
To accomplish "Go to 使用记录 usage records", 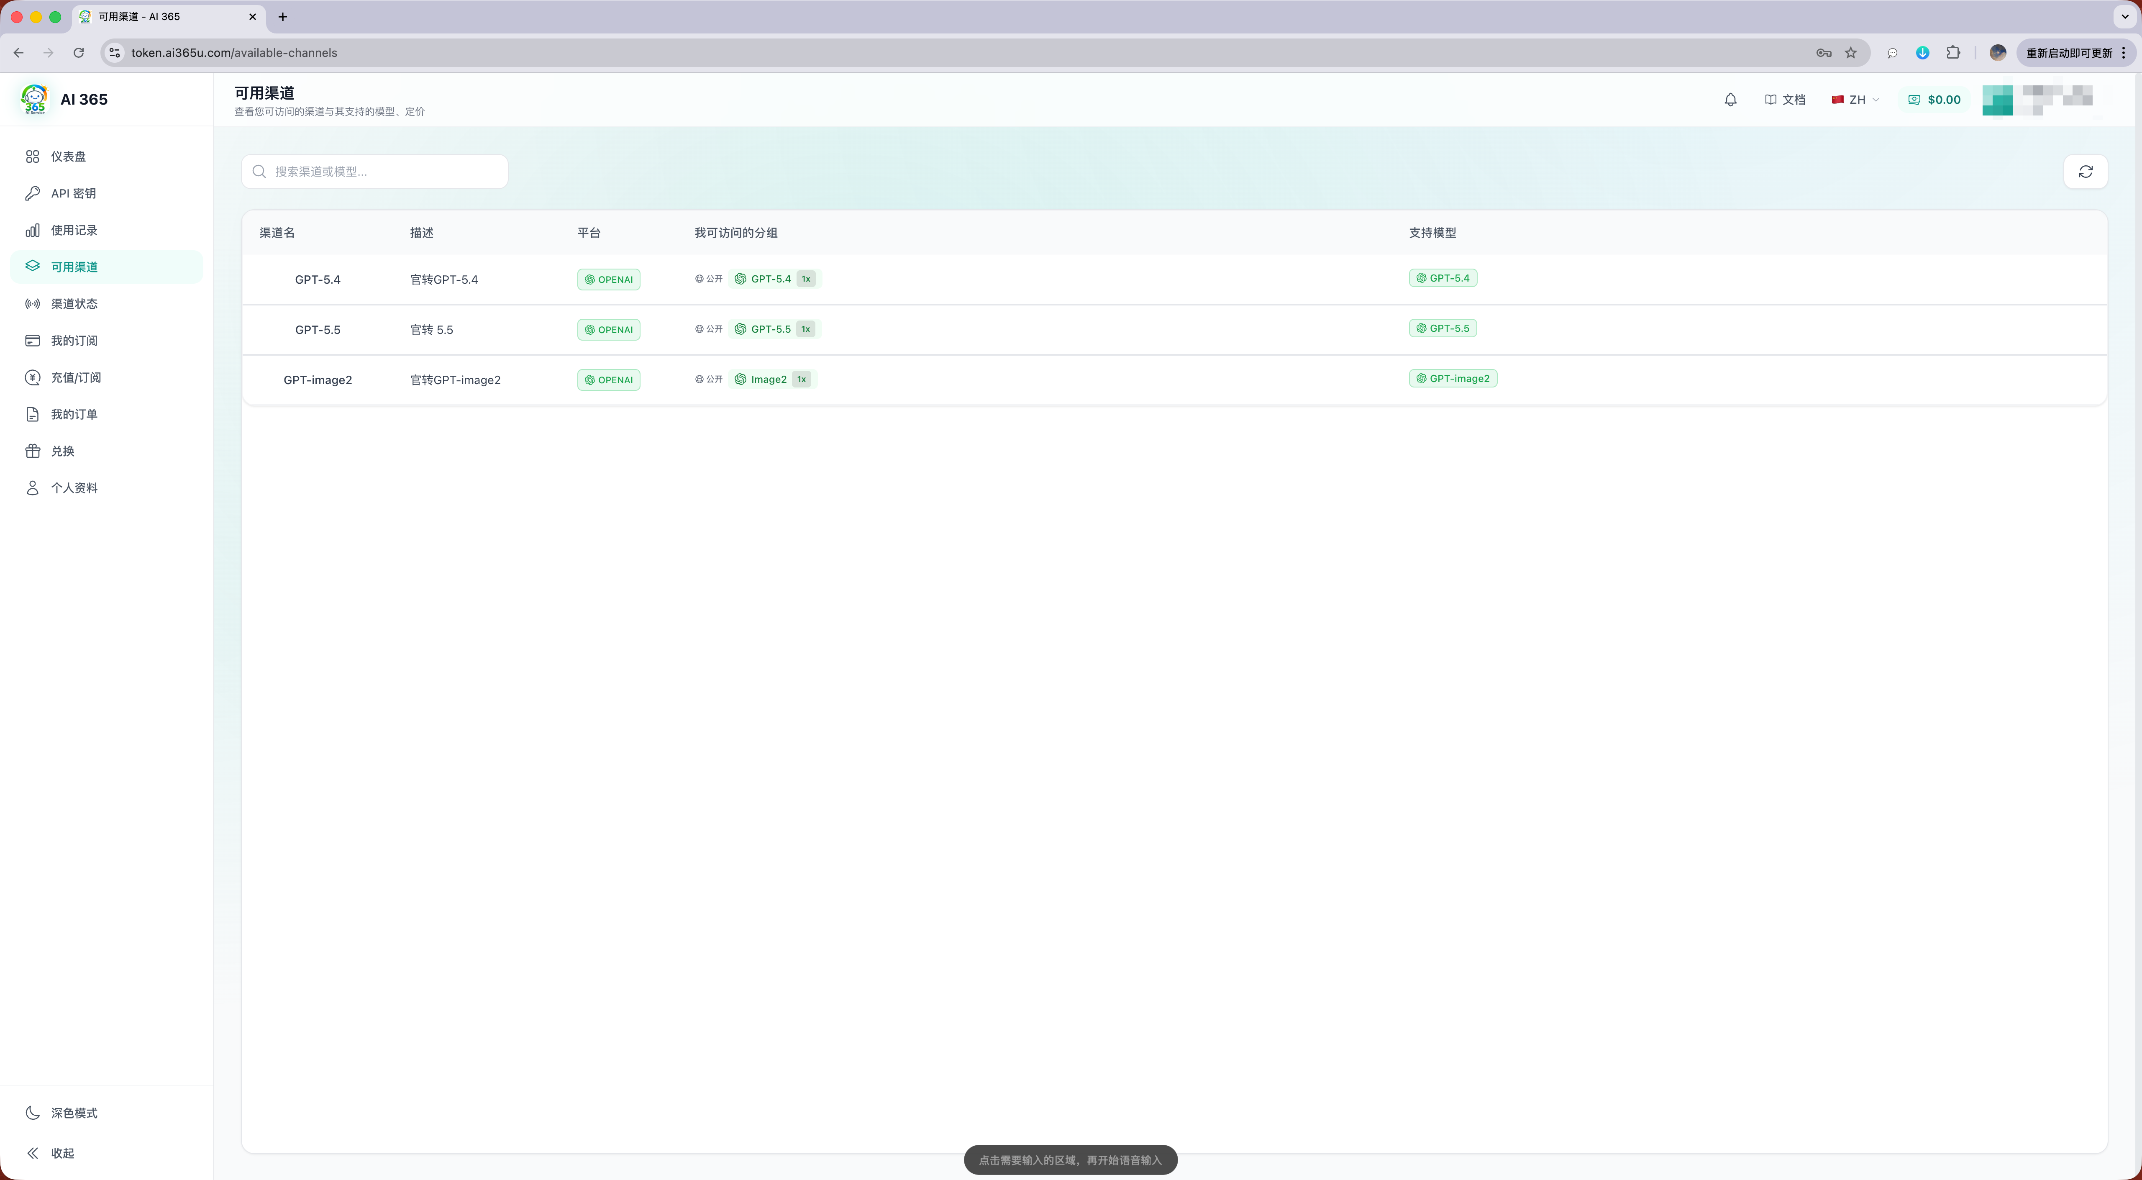I will (106, 229).
